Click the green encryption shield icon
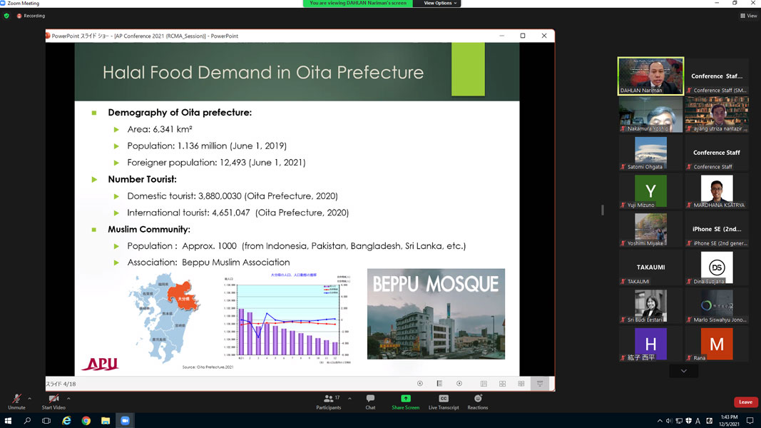Screen dimensions: 761x428 point(7,16)
